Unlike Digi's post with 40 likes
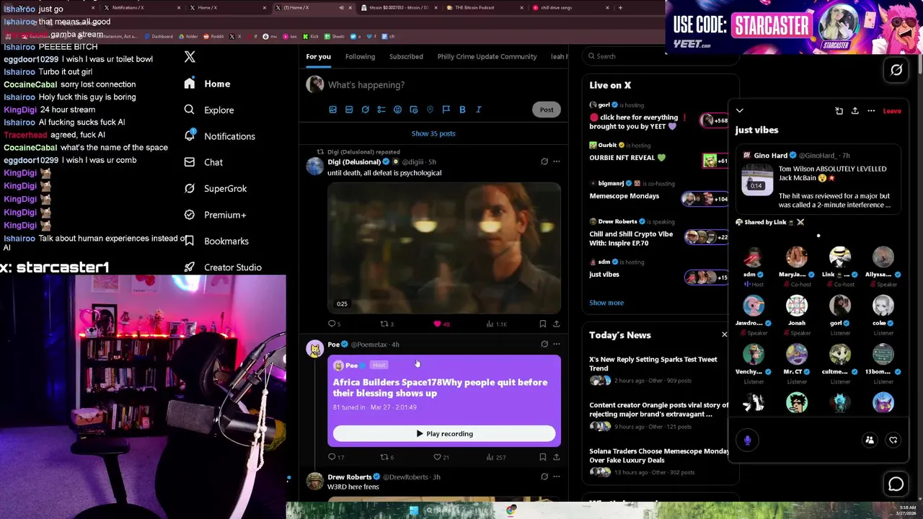This screenshot has height=519, width=923. [x=441, y=324]
